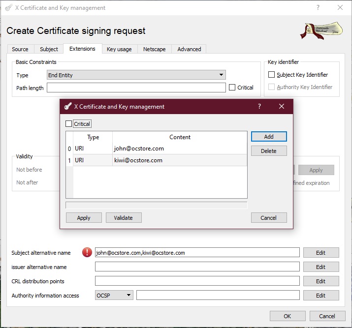Screen dimensions: 352x328
Task: Delete the selected URI entry
Action: tap(269, 151)
